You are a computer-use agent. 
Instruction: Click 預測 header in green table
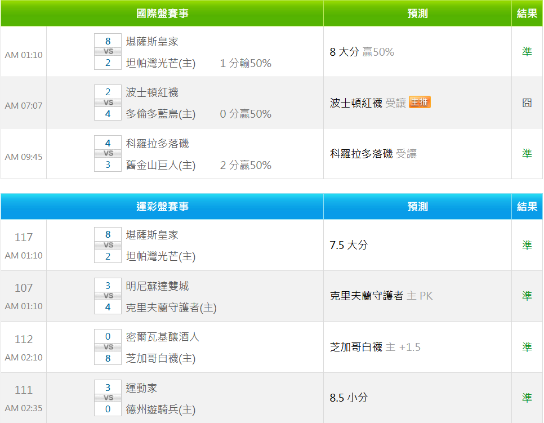tap(417, 14)
